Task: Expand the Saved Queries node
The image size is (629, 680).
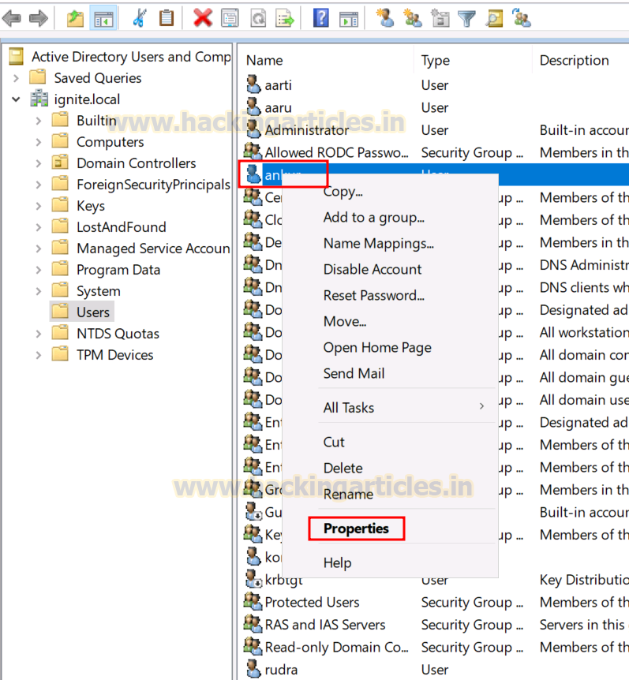Action: tap(16, 78)
